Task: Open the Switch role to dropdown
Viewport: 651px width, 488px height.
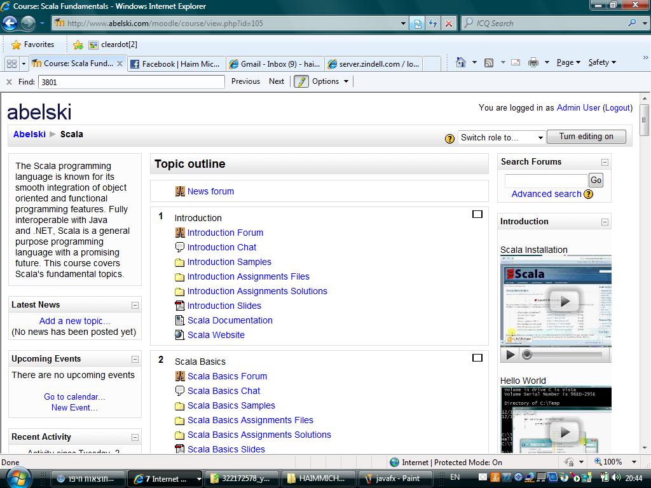Action: click(502, 137)
